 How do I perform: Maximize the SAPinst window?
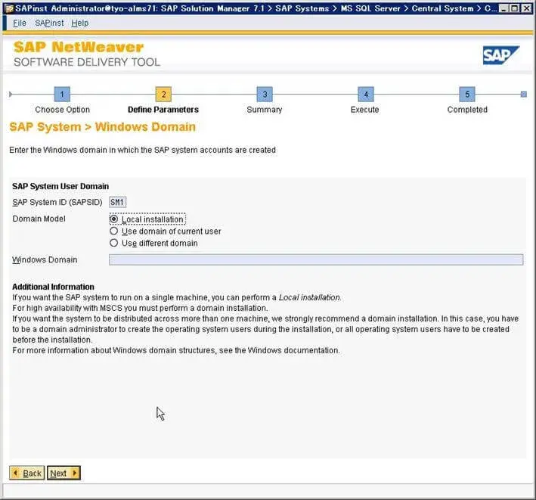click(x=514, y=8)
